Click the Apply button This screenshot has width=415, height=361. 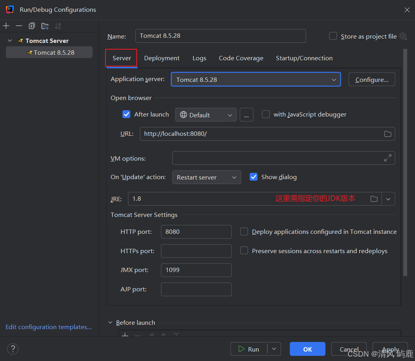click(390, 349)
